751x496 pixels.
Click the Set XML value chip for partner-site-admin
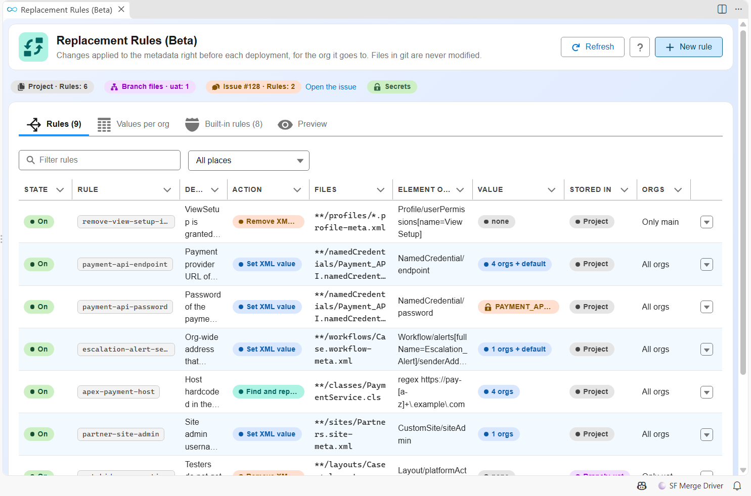pos(267,434)
